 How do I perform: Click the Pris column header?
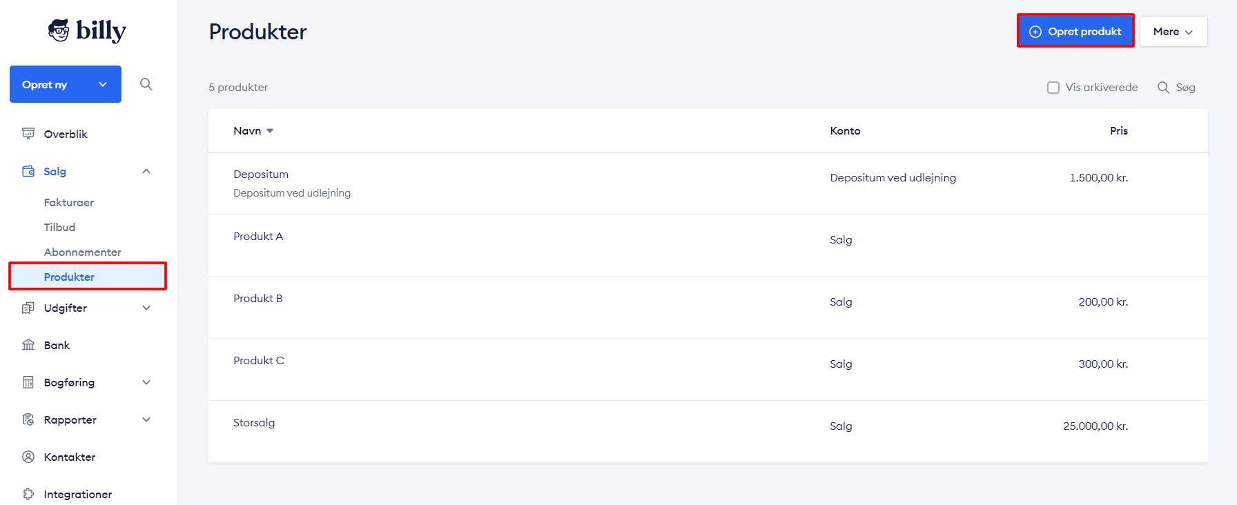pos(1118,130)
